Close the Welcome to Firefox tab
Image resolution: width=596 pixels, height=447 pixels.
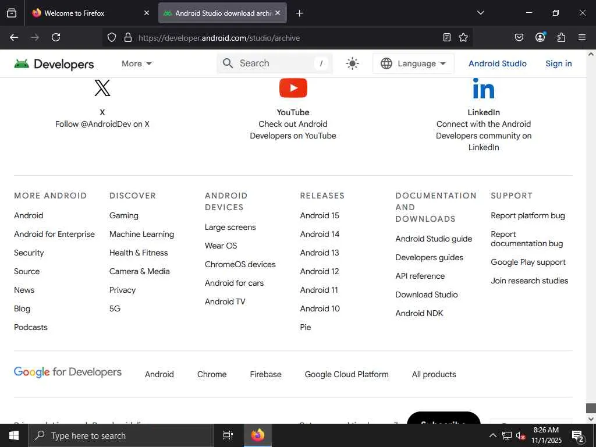pos(147,13)
